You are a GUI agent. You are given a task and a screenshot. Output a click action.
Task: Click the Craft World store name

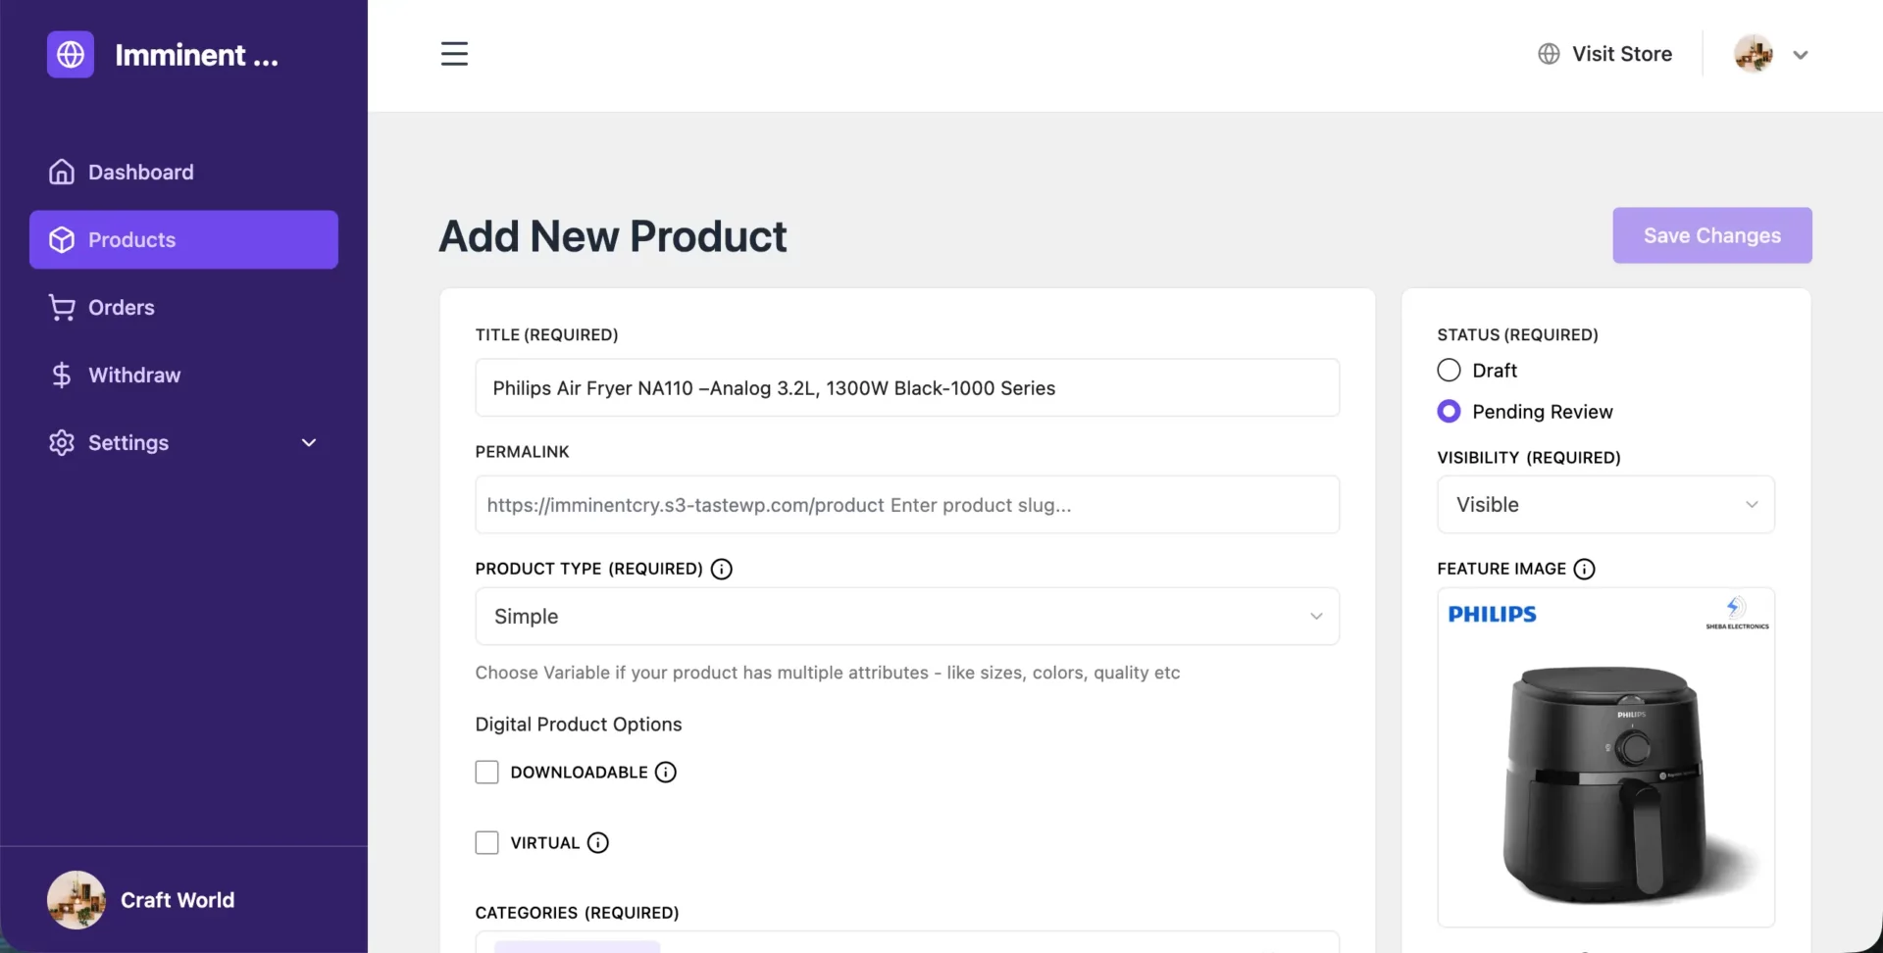[178, 900]
